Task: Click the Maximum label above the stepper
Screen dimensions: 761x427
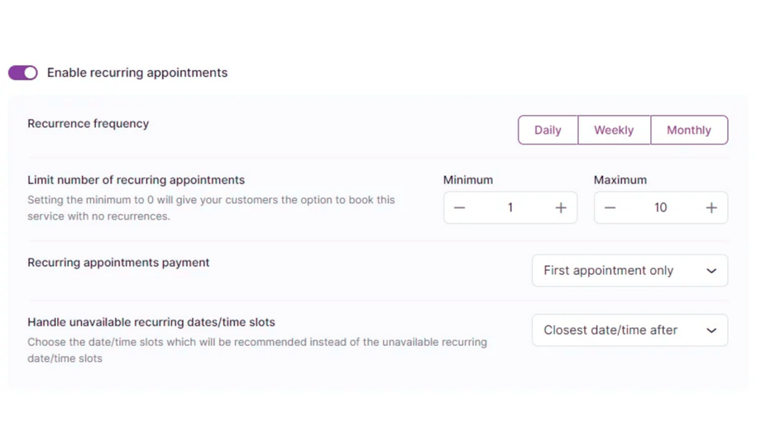Action: tap(620, 180)
